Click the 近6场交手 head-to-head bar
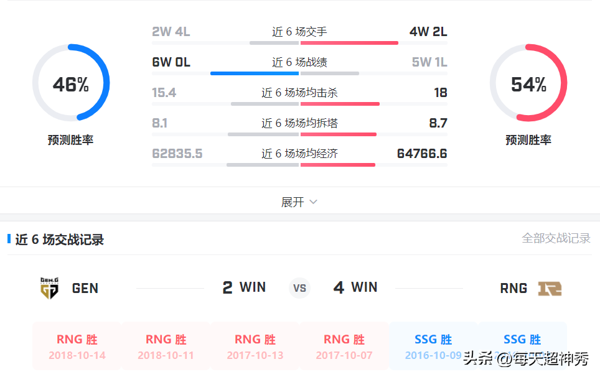Screen dimensions: 600x377 click(x=299, y=43)
